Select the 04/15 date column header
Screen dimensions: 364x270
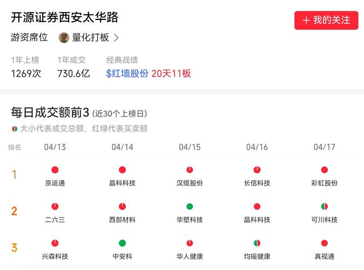pyautogui.click(x=190, y=147)
